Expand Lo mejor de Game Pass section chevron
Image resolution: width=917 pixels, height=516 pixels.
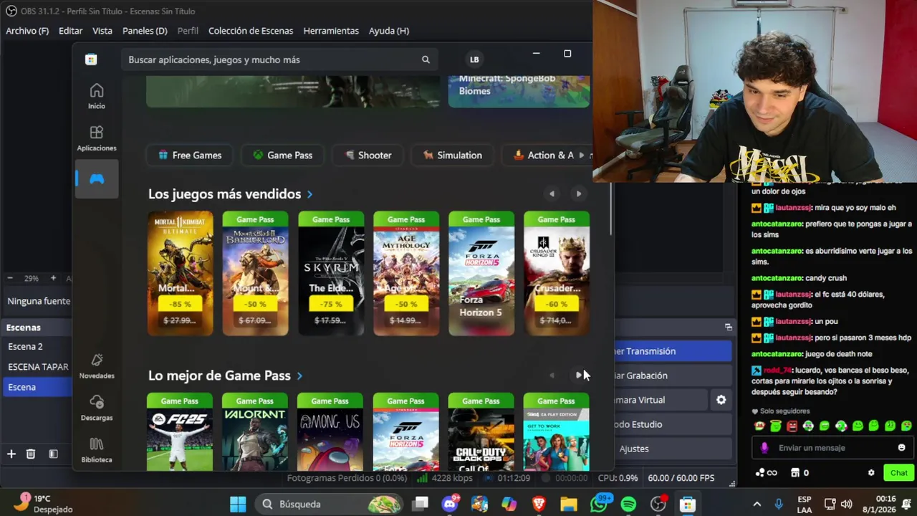click(299, 376)
